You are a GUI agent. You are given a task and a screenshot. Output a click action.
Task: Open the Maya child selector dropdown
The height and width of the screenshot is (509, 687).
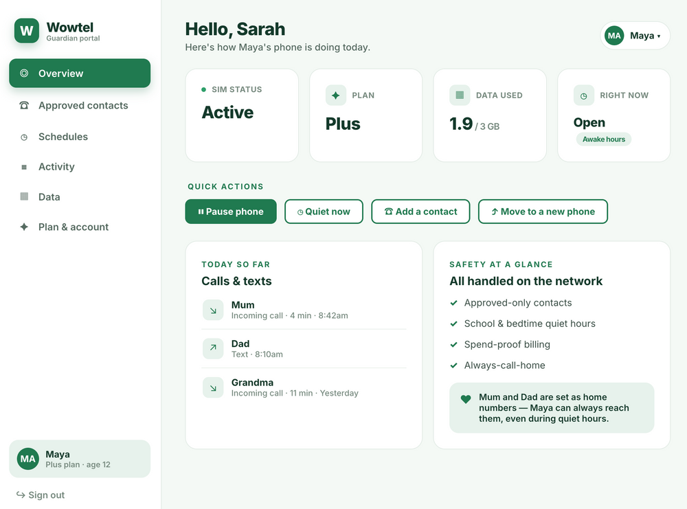(x=635, y=36)
